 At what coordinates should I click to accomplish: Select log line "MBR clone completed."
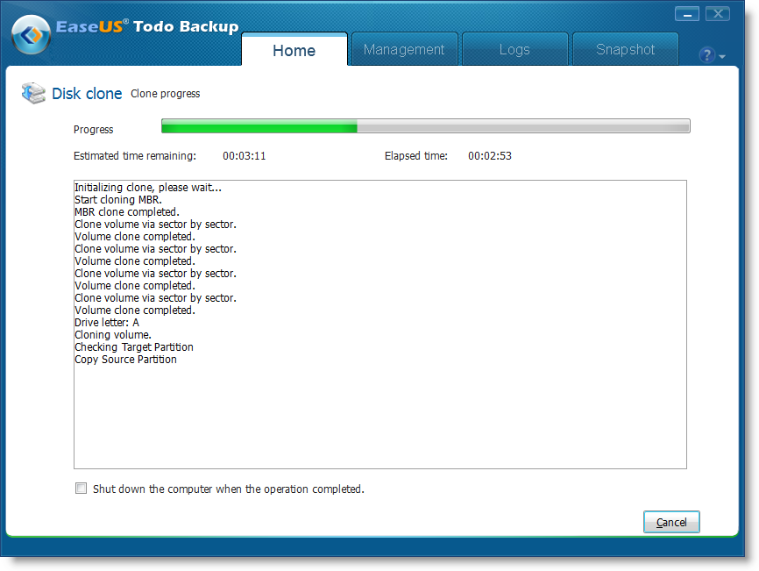tap(127, 212)
